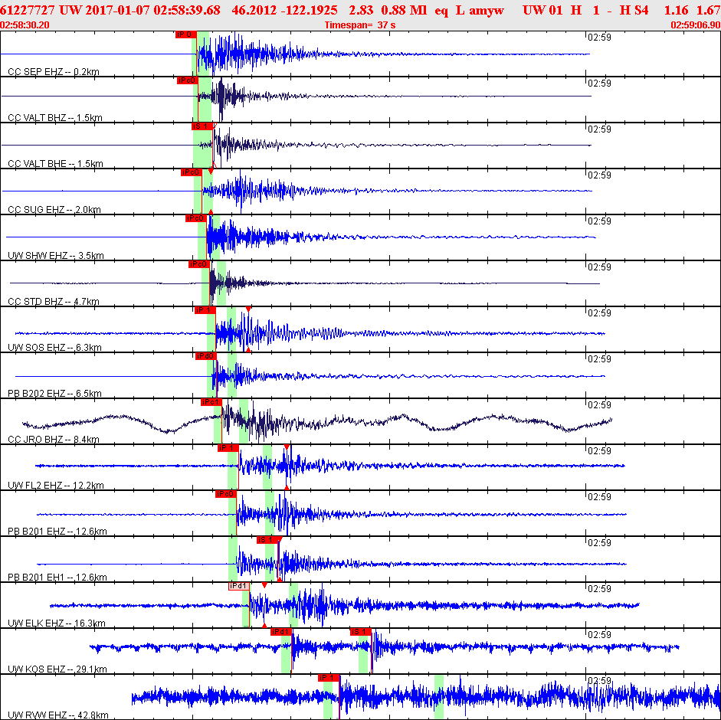The image size is (721, 720).
Task: Click the P pick flag on RVW EHZ trace
Action: tap(329, 678)
